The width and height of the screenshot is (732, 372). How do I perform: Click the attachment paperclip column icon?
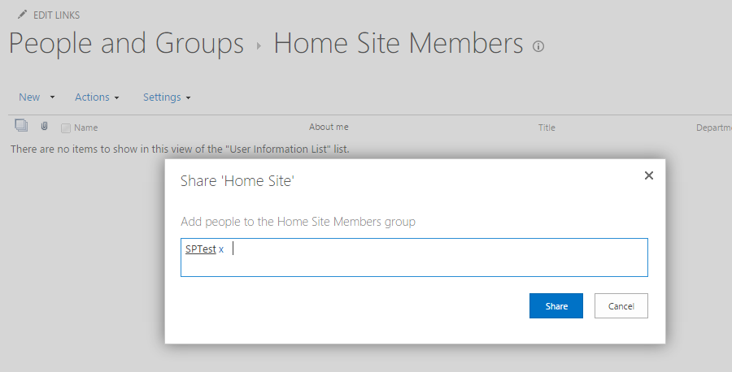45,127
